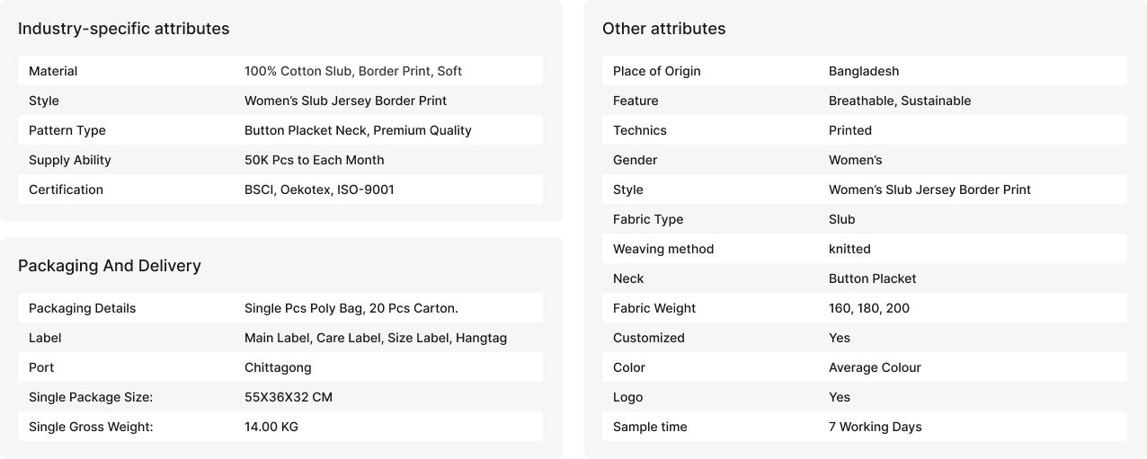This screenshot has height=459, width=1147.
Task: Click the 100% Cotton Slub material value
Action: [x=352, y=71]
